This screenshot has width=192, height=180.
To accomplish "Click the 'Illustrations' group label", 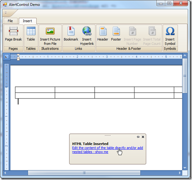I will pos(50,48).
